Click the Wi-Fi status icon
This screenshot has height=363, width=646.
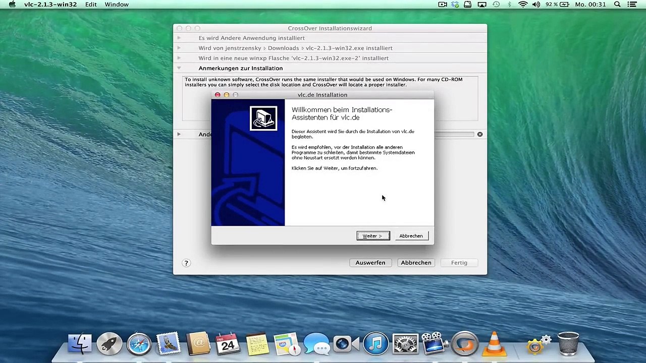(x=522, y=5)
